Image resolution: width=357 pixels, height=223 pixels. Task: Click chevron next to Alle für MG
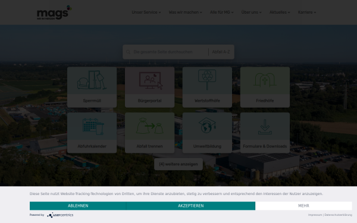(x=232, y=12)
